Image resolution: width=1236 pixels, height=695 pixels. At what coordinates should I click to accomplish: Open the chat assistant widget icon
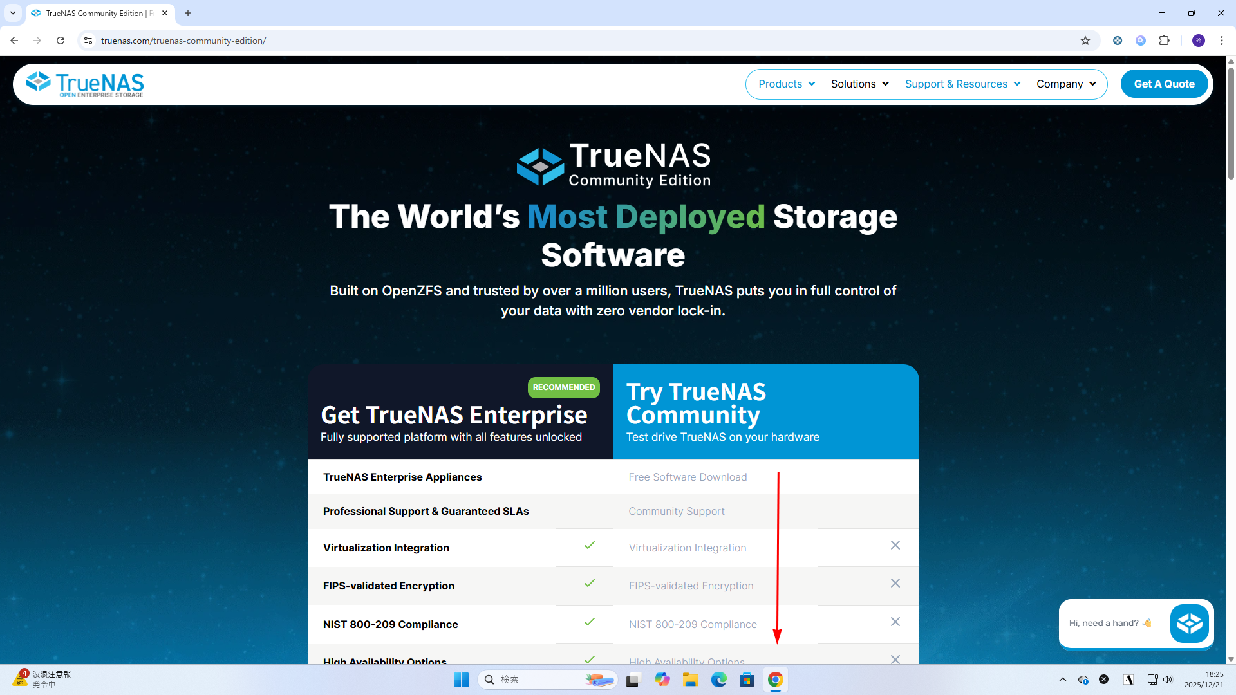(1188, 623)
